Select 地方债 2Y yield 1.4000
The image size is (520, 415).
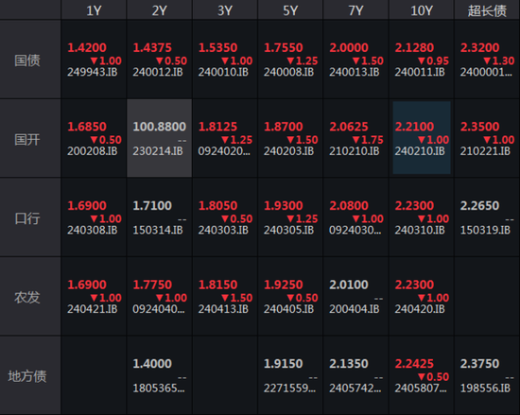[x=152, y=364]
